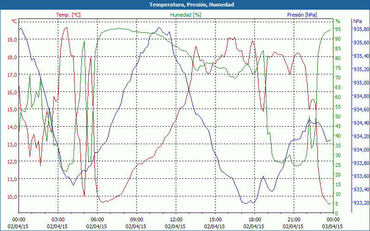Screen dimensions: 370x231
Task: Click the 50 humidity axis value
Action: (x=338, y=116)
